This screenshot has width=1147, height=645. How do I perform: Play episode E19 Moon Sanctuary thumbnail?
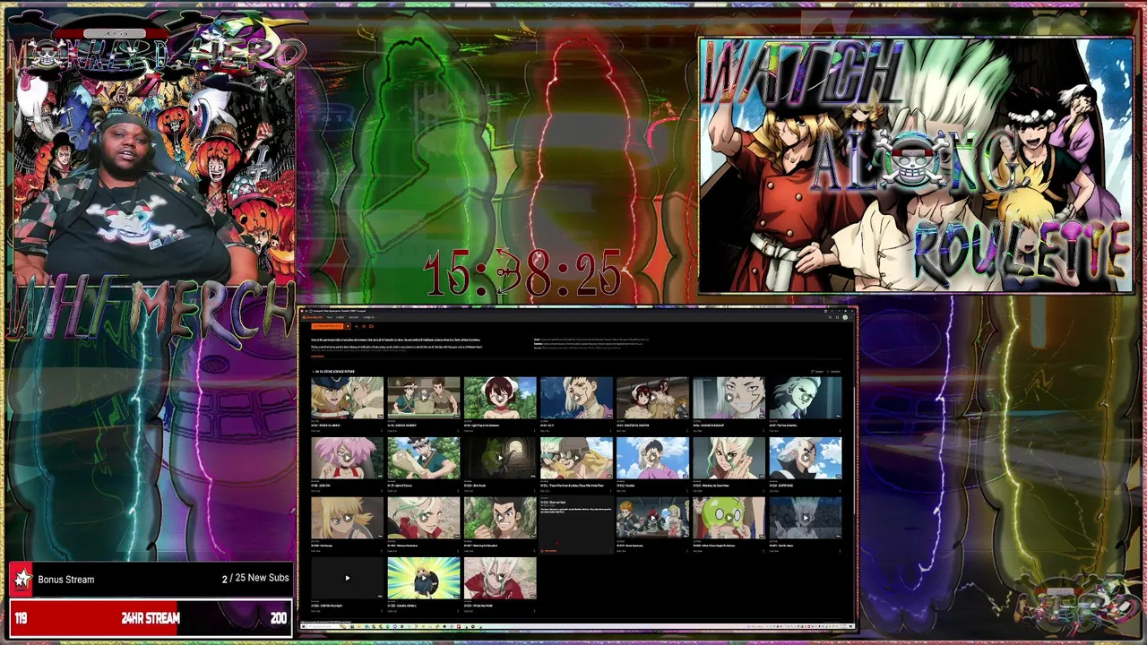(652, 518)
